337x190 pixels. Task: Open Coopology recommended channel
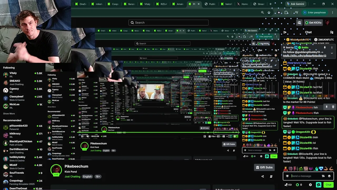pyautogui.click(x=23, y=182)
